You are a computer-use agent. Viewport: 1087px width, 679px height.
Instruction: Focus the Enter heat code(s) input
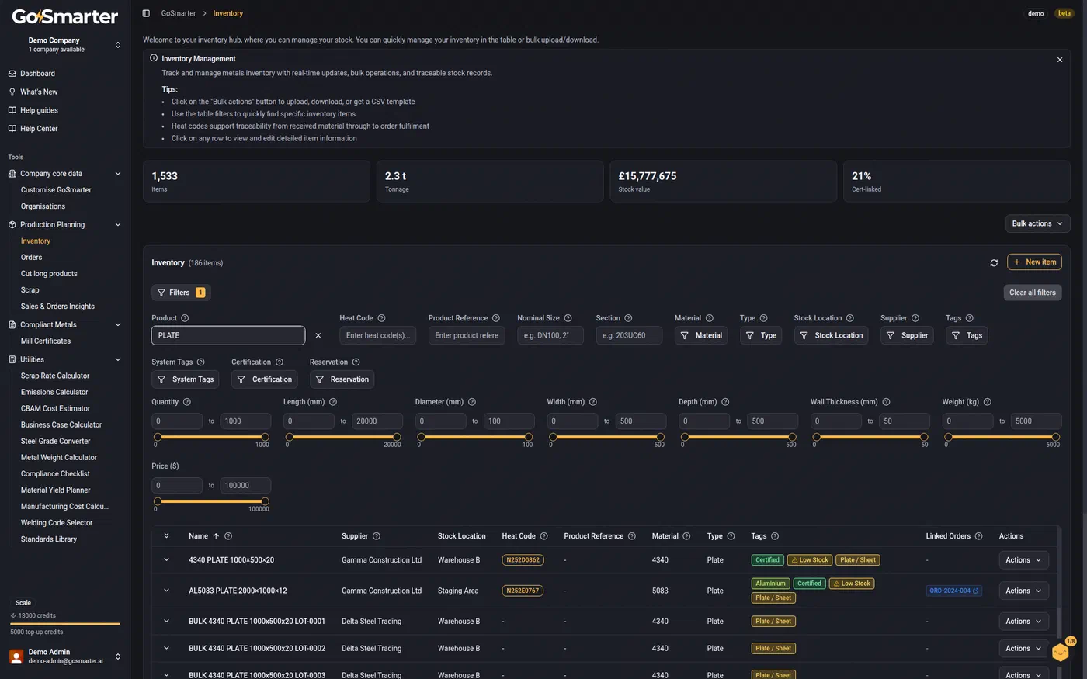378,335
